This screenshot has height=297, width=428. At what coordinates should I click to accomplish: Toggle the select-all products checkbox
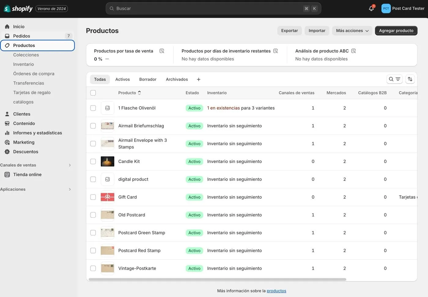point(93,93)
